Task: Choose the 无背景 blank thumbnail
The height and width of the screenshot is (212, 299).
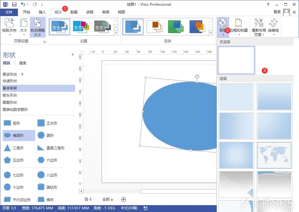Action: tap(236, 60)
